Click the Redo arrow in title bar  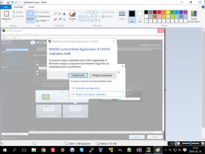click(x=16, y=2)
